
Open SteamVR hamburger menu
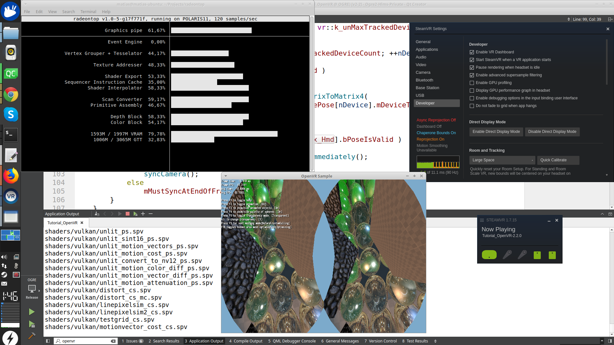point(482,220)
